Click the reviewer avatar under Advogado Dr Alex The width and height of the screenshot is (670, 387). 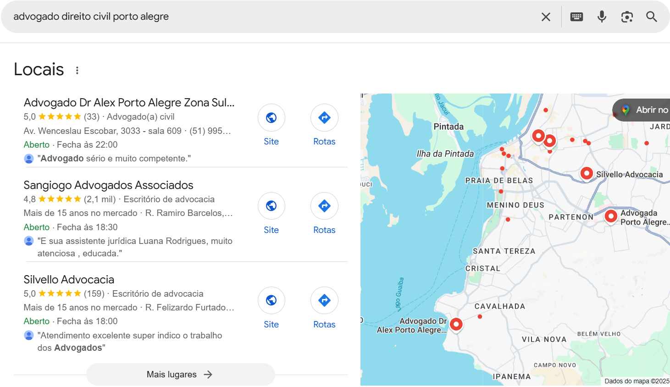[29, 159]
